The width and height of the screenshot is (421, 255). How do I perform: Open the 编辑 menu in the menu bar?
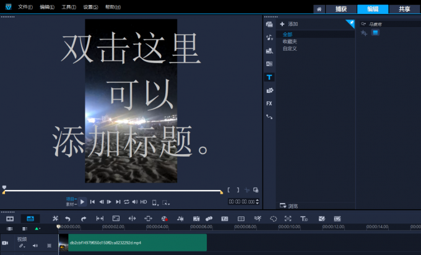click(47, 7)
